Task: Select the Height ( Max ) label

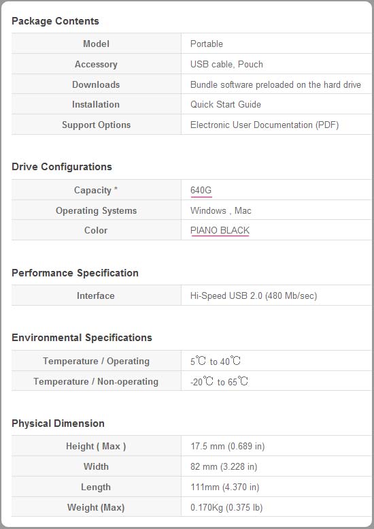Action: click(96, 447)
